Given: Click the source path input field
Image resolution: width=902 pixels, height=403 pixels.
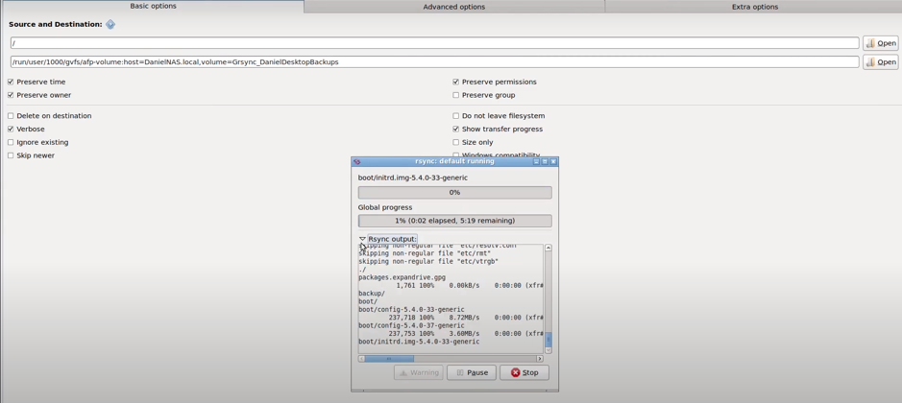Looking at the screenshot, I should tap(434, 43).
